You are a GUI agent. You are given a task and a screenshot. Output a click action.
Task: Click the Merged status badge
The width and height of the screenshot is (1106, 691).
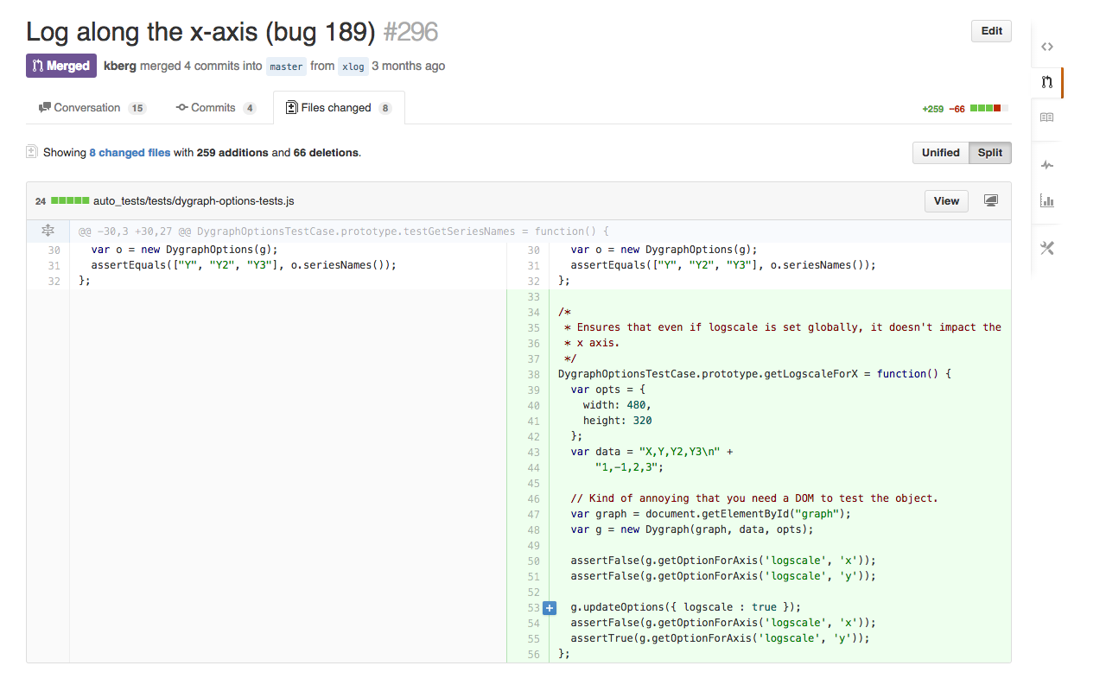(61, 66)
